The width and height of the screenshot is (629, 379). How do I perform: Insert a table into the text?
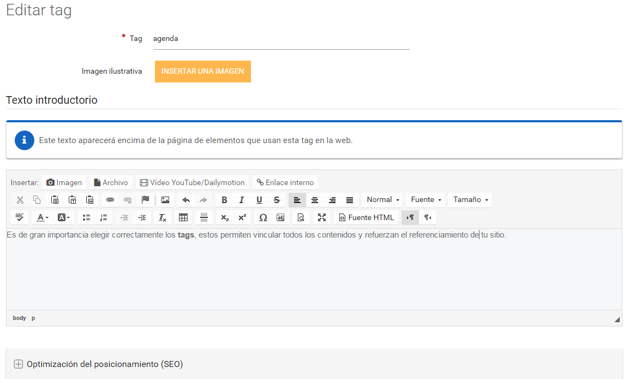click(x=183, y=217)
